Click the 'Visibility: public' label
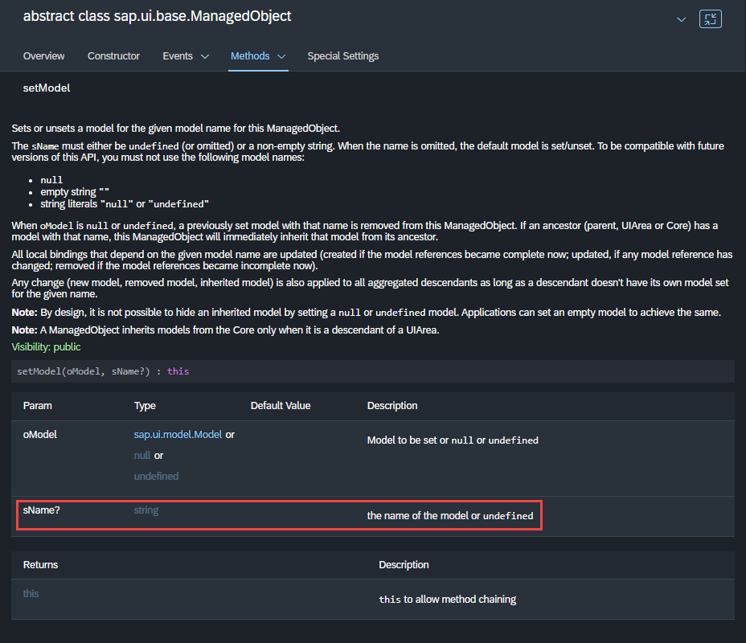Image resolution: width=746 pixels, height=643 pixels. (x=46, y=346)
